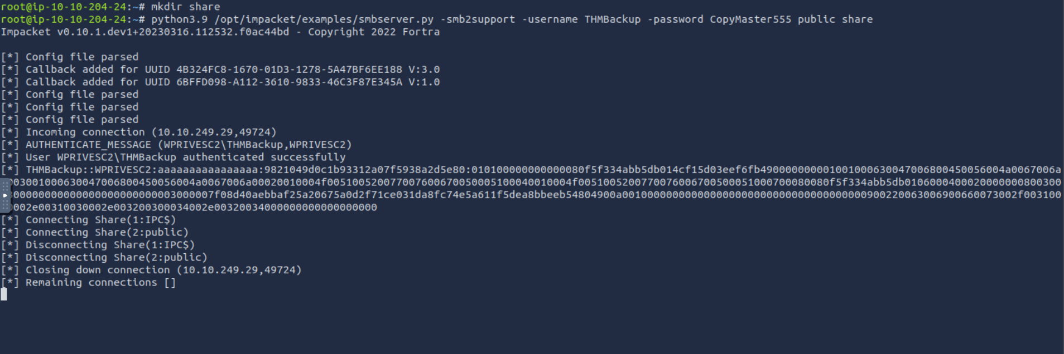Click the Disconnecting Share(2:public) line

pos(104,257)
